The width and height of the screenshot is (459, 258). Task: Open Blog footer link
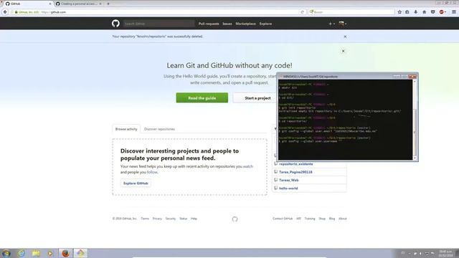pos(332,219)
